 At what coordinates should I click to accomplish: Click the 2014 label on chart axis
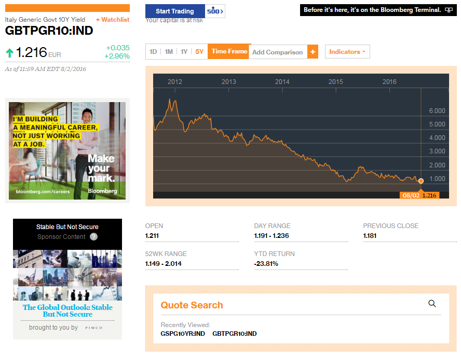click(282, 81)
